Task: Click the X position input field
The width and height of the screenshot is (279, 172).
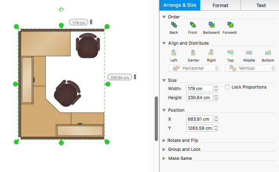Action: click(x=199, y=119)
